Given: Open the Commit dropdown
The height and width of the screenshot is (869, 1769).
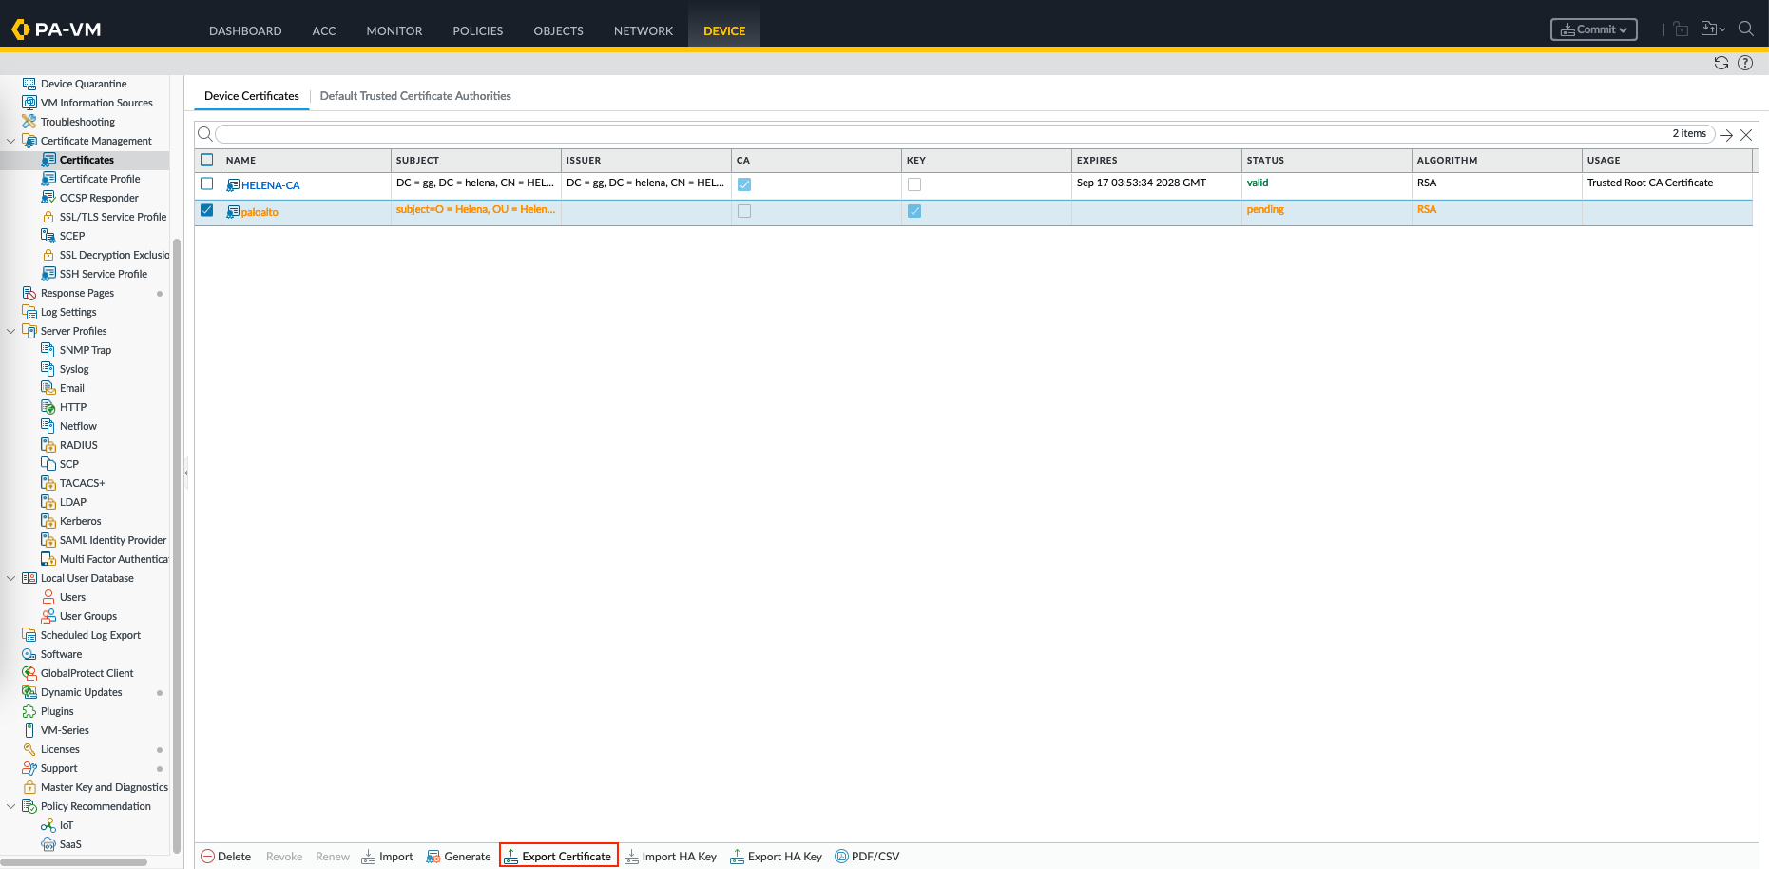Looking at the screenshot, I should [x=1594, y=29].
